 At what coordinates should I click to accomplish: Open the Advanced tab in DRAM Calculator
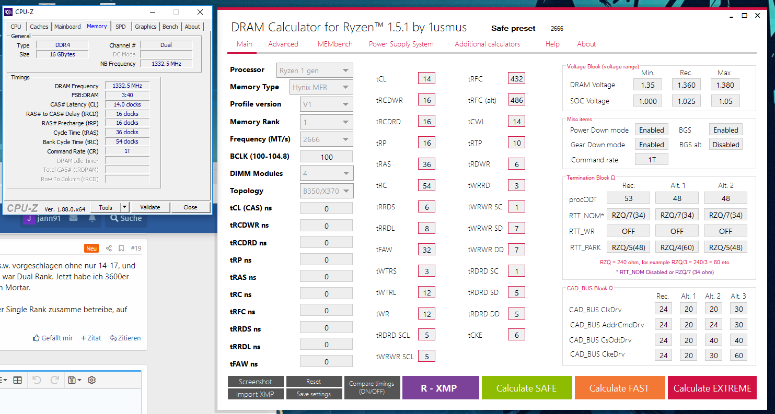click(x=283, y=44)
